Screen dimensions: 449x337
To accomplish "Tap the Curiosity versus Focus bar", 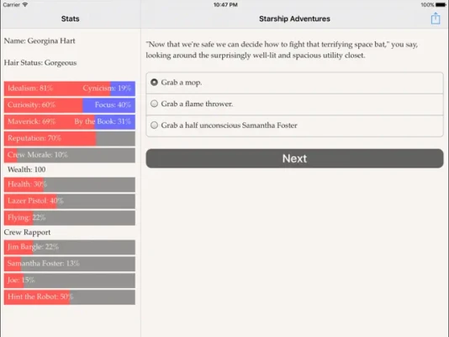I will (70, 105).
